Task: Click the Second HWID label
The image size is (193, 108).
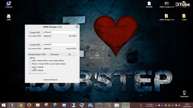Action: [x=71, y=49]
